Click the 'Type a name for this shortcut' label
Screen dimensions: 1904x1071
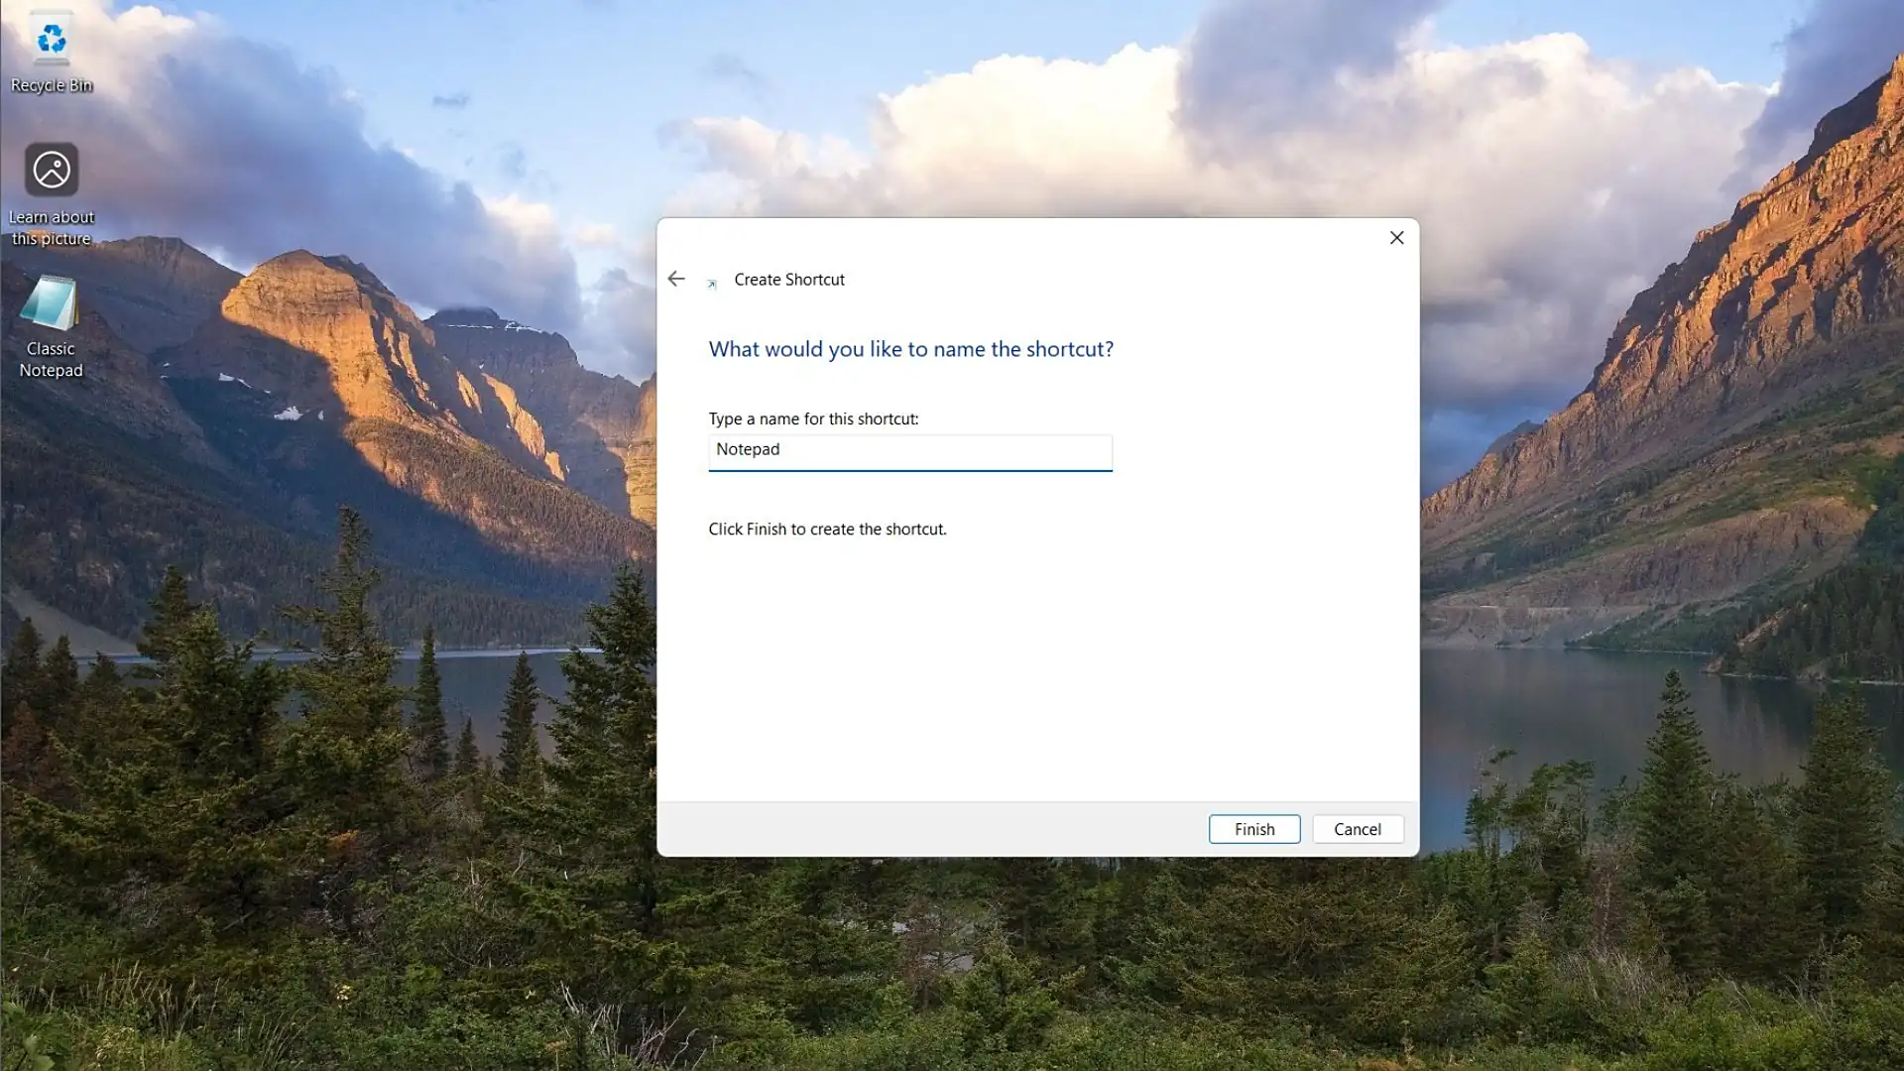(x=813, y=419)
